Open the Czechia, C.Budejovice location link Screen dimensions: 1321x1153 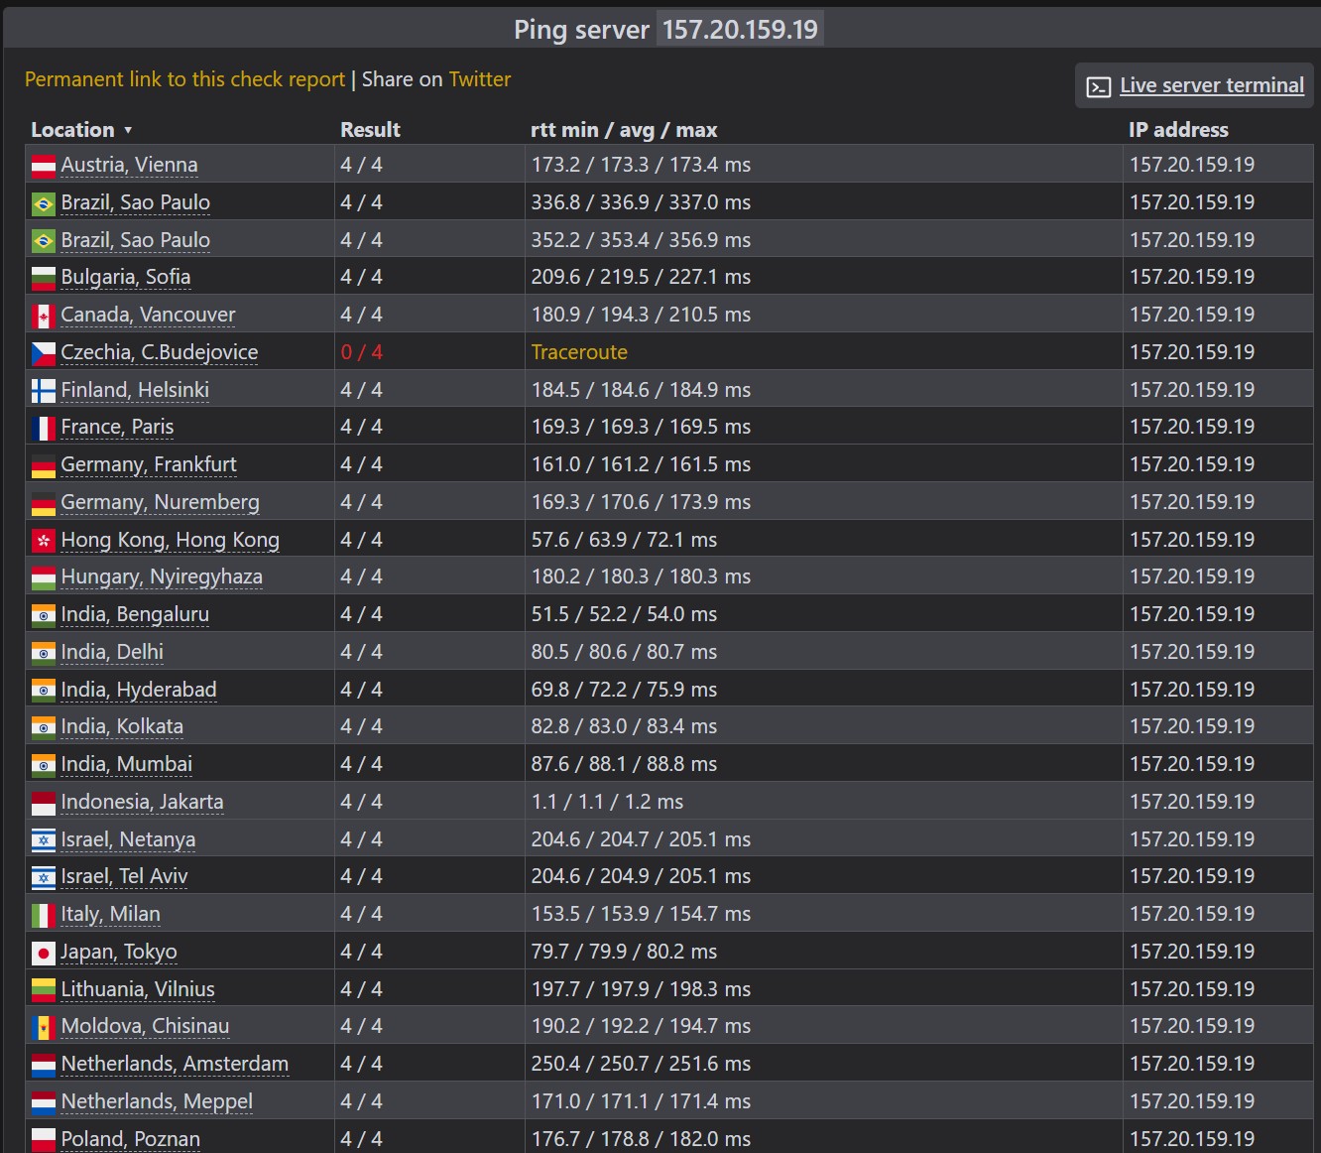tap(160, 352)
